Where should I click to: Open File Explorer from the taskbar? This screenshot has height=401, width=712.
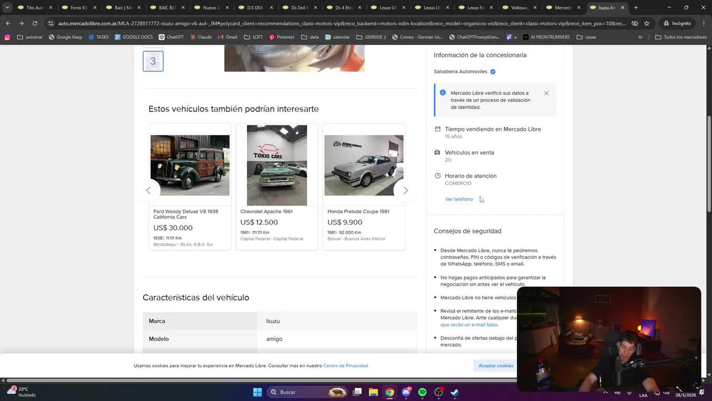[373, 392]
